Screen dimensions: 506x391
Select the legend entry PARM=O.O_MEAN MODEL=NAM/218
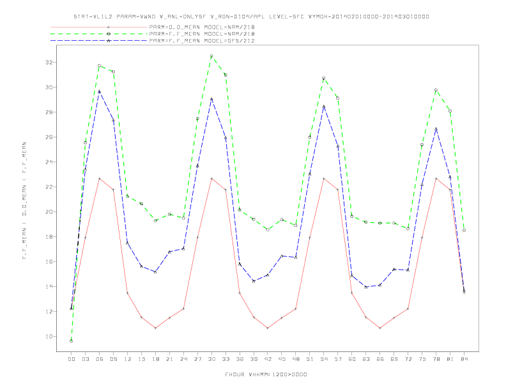pyautogui.click(x=202, y=27)
